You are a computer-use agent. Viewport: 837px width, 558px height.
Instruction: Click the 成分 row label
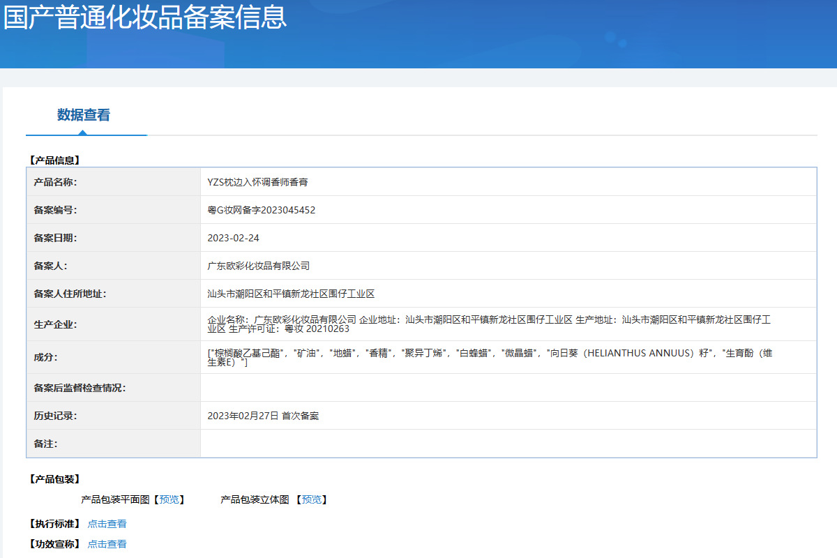pos(45,357)
